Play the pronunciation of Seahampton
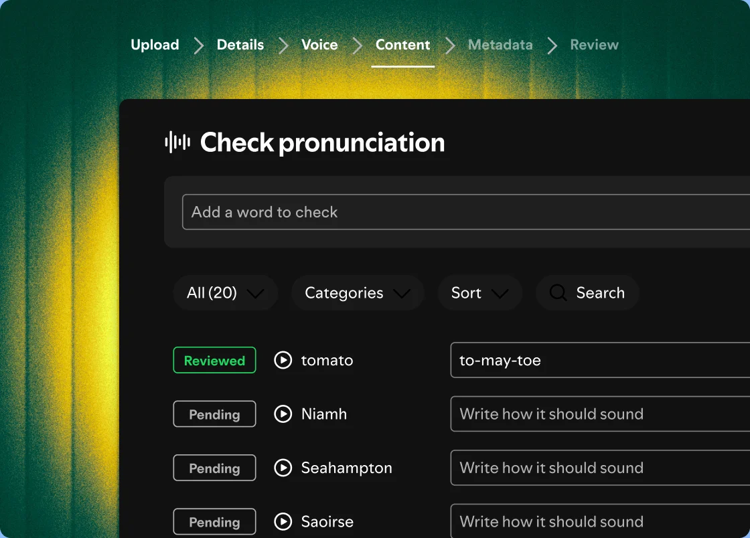Viewport: 750px width, 538px height. (x=283, y=468)
